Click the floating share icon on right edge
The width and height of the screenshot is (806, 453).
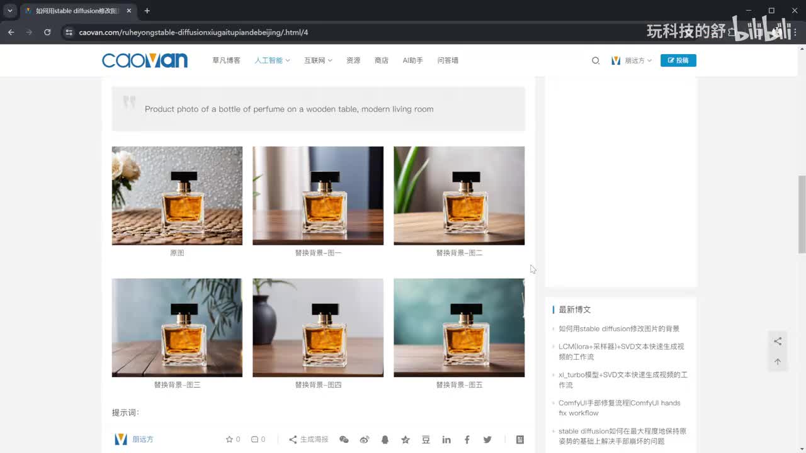point(778,341)
